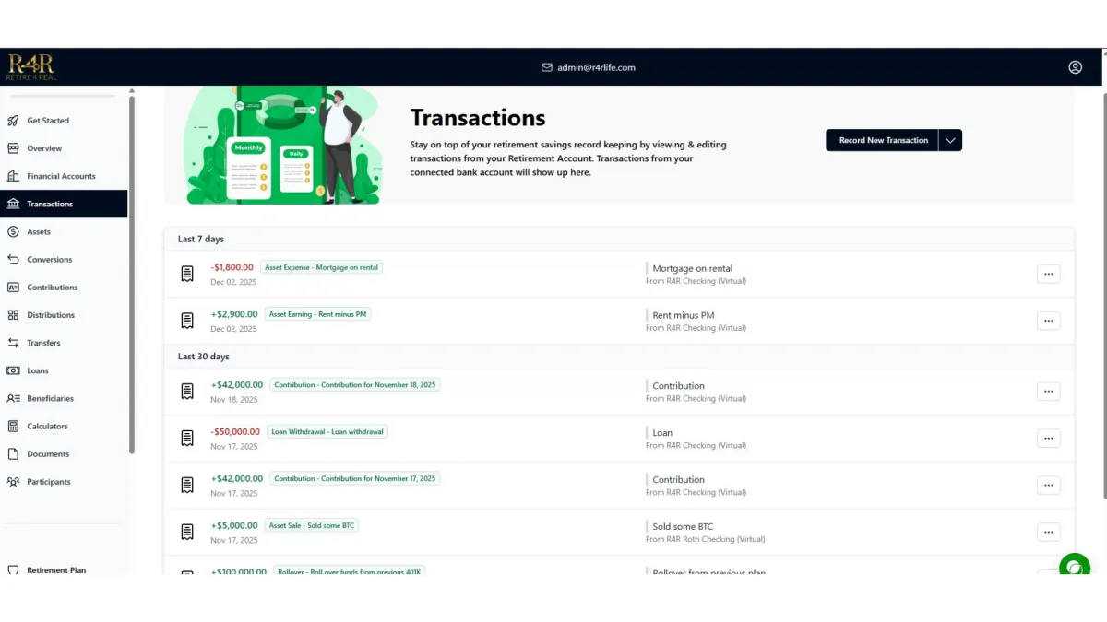1107x622 pixels.
Task: Click the Beneficiaries person-list icon
Action: [13, 398]
